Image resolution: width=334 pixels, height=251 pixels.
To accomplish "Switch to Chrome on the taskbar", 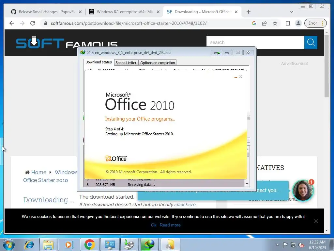I will tap(89, 244).
